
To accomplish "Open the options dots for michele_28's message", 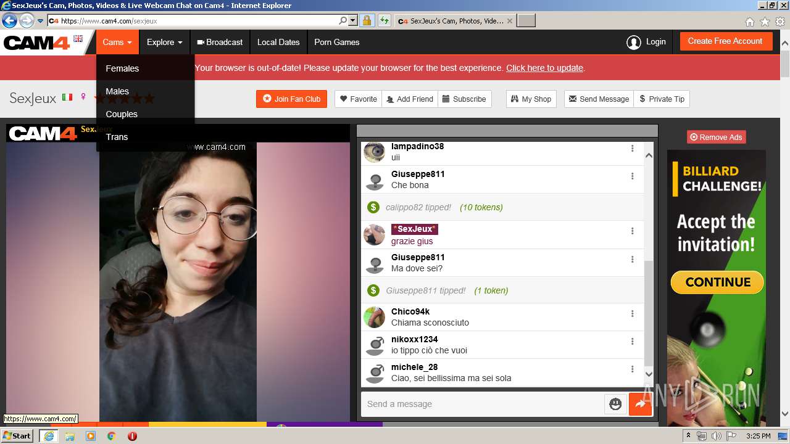I will pyautogui.click(x=632, y=369).
